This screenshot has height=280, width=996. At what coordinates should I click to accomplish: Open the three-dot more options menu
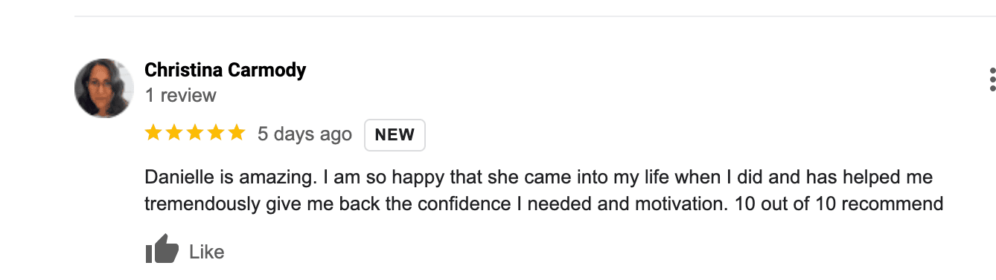pyautogui.click(x=992, y=79)
